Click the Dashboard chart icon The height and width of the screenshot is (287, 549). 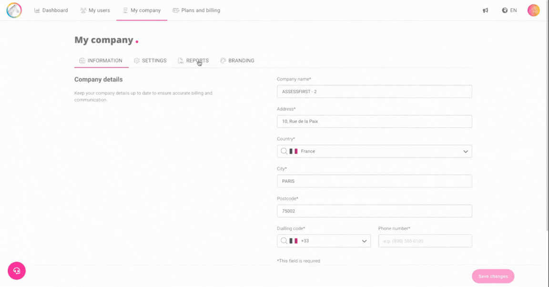37,10
